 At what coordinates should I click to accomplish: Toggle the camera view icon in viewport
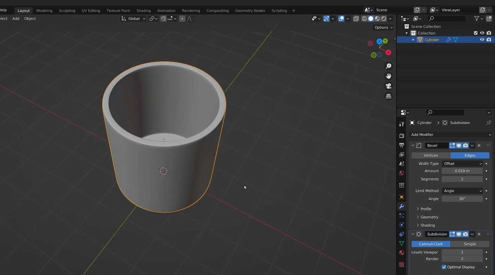point(389,86)
